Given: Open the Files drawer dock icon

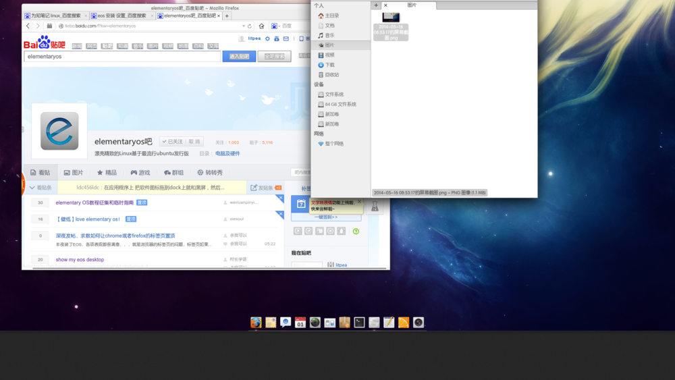Looking at the screenshot, I should [374, 323].
